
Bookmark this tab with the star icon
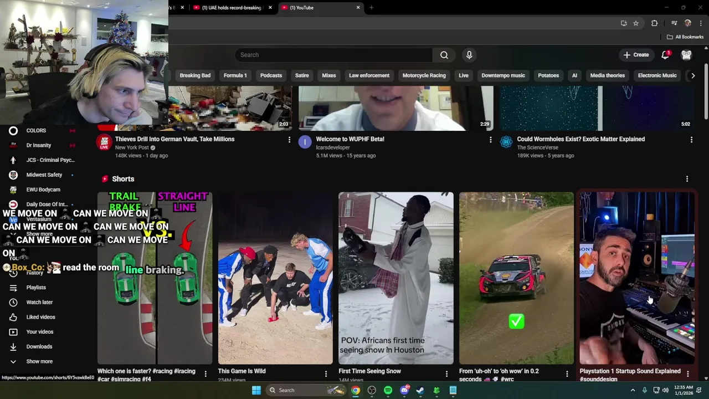(x=636, y=23)
